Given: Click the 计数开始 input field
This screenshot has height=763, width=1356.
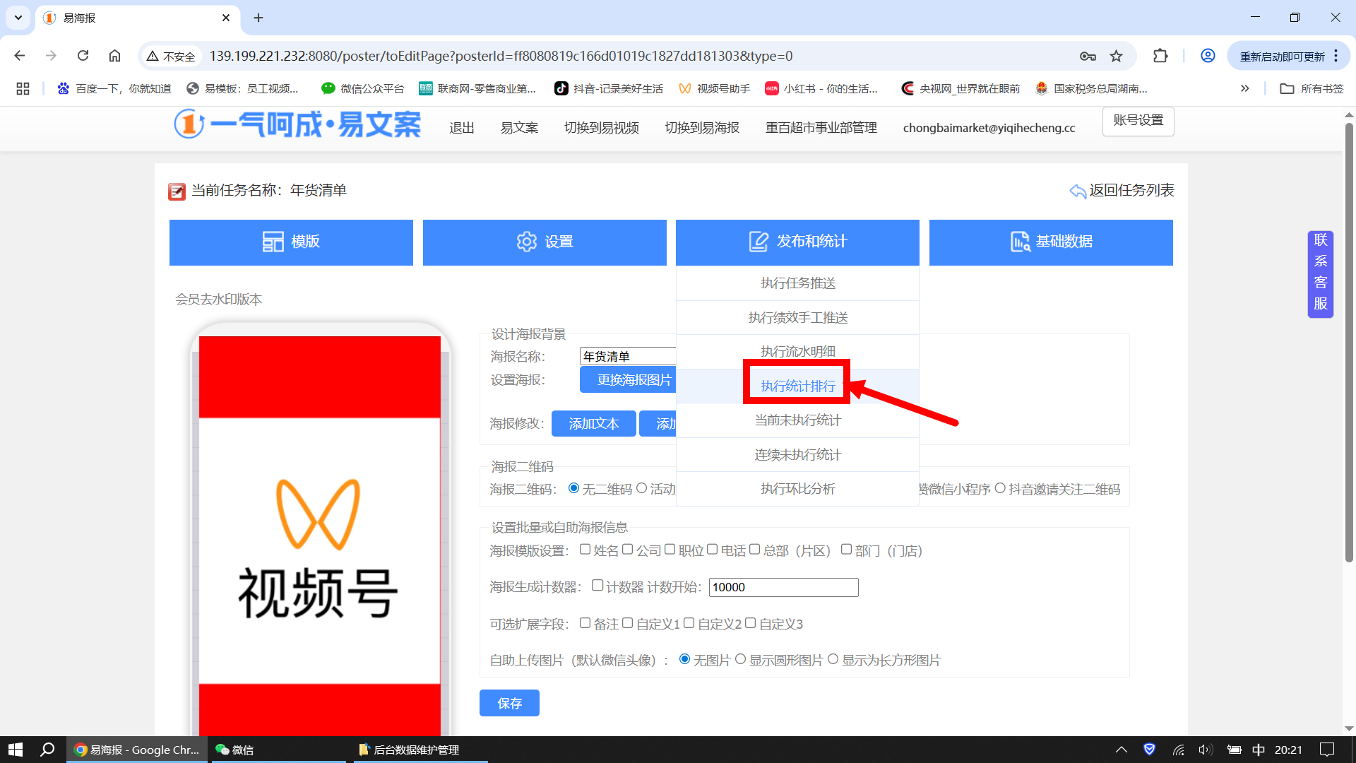Looking at the screenshot, I should point(783,587).
